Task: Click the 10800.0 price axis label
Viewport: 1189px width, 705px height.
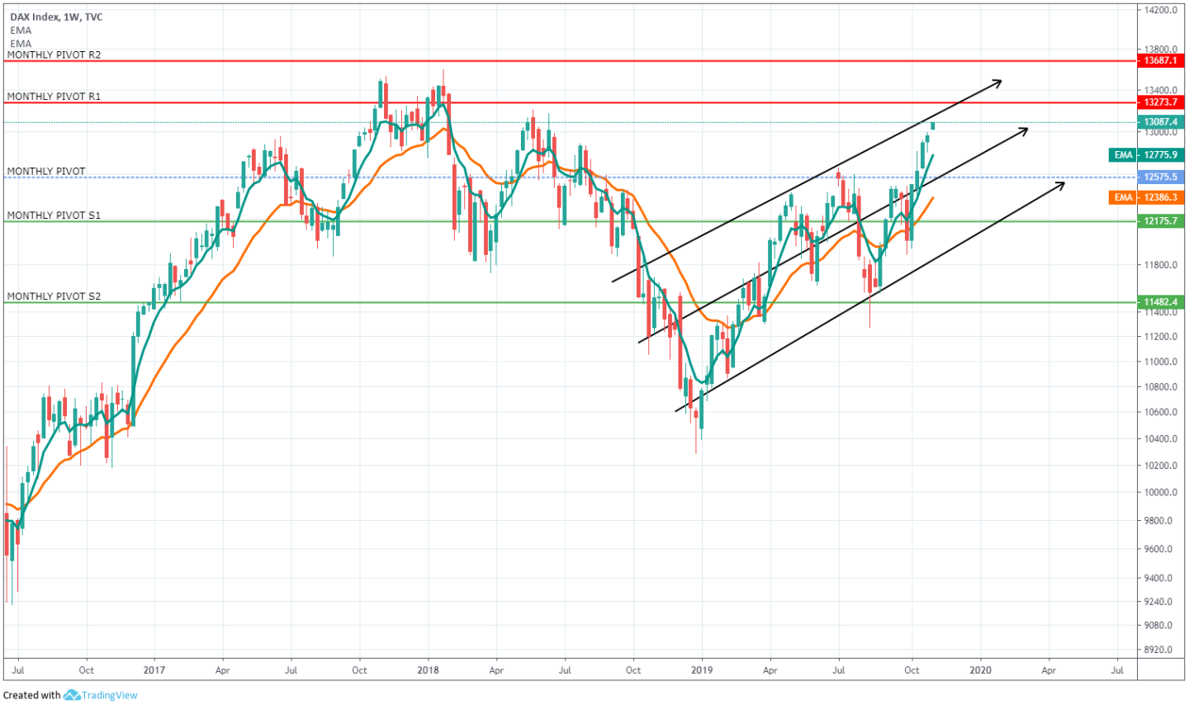Action: click(1161, 387)
